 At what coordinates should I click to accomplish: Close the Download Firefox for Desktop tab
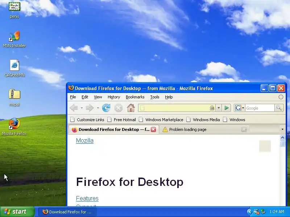click(x=153, y=129)
